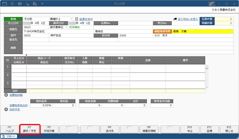Open the 回収予定 link

(15, 109)
